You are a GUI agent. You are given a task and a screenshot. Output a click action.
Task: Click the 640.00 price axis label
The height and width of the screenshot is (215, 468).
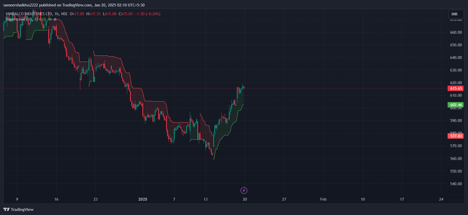(x=456, y=57)
